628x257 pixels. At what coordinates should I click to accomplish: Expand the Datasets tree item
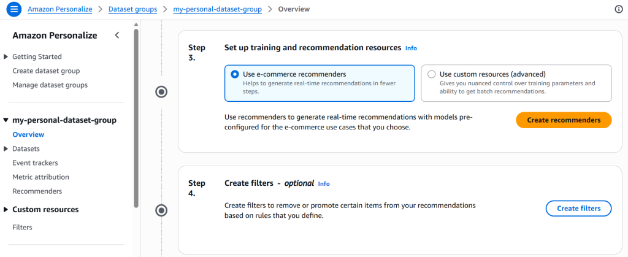coord(6,149)
